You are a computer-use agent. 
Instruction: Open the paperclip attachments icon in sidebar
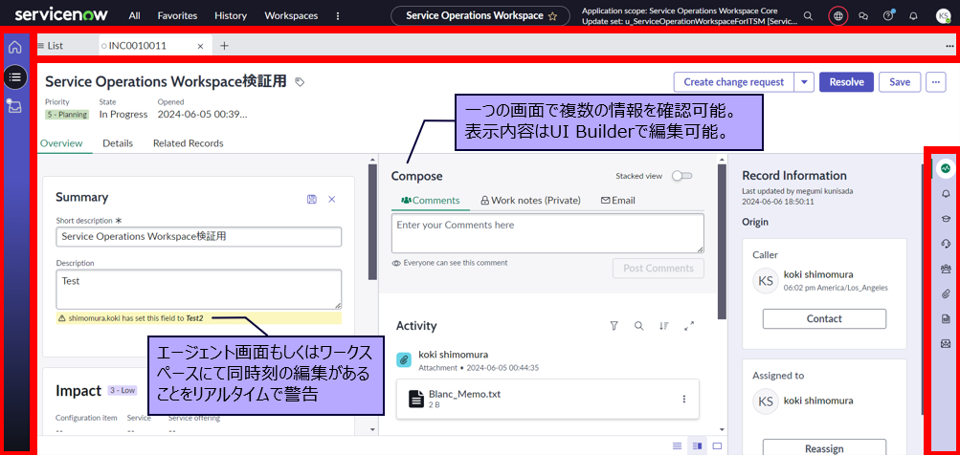(946, 293)
